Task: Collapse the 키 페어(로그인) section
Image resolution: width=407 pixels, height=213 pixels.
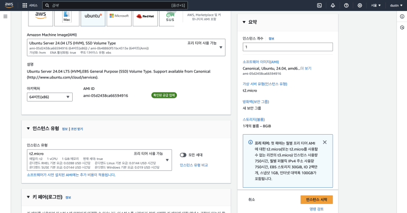Action: tap(28, 197)
